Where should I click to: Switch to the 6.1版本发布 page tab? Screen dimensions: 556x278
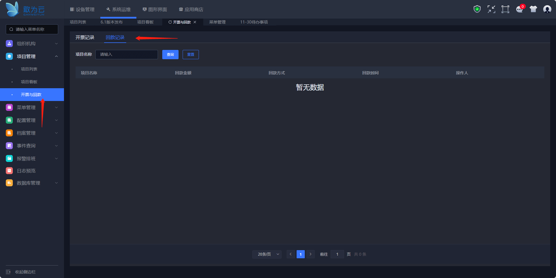[x=112, y=22]
